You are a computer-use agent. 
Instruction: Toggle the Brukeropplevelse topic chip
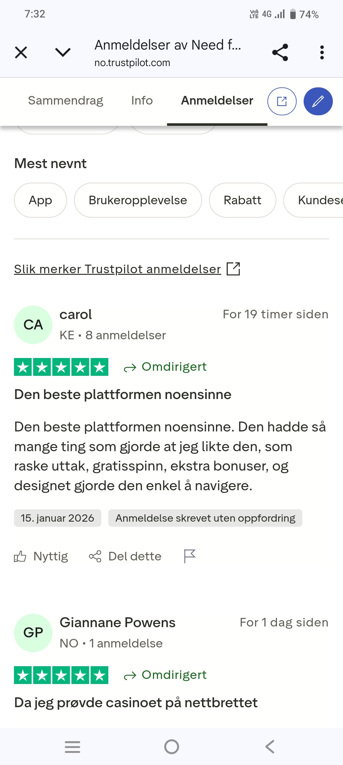coord(138,200)
